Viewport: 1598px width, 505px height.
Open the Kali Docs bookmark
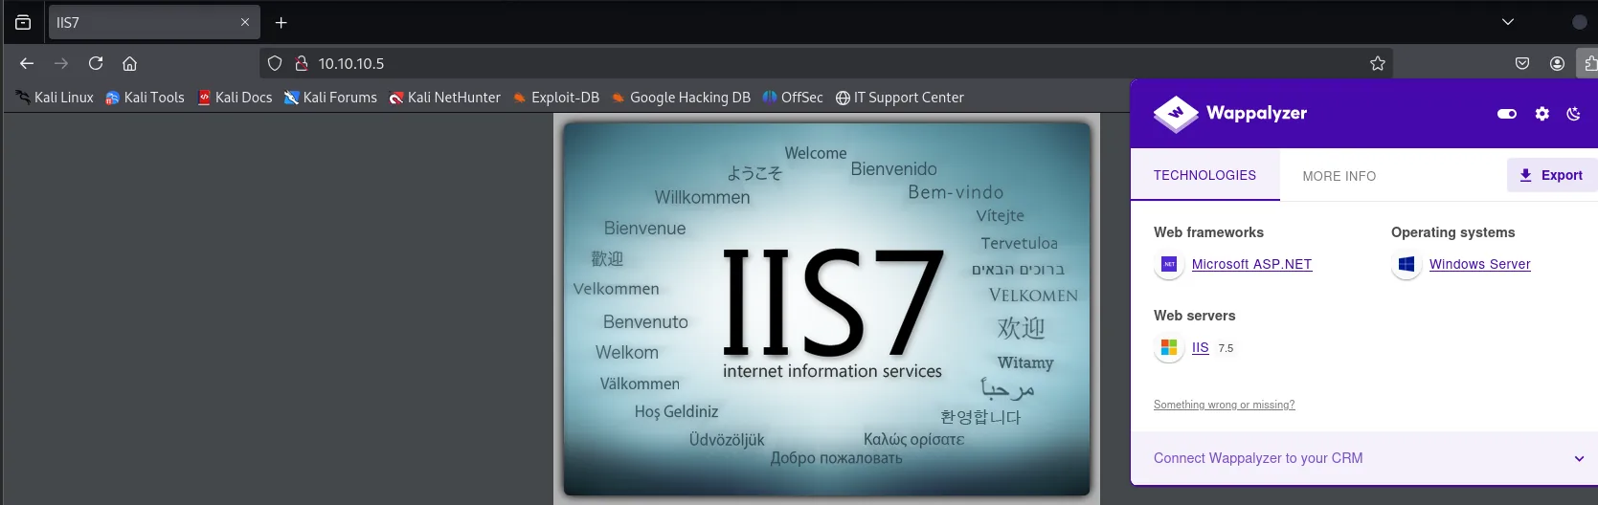pyautogui.click(x=235, y=98)
